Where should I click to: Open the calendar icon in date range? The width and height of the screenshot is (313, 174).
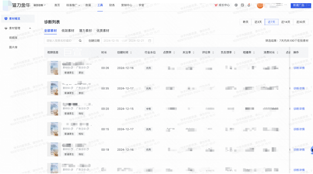pyautogui.click(x=150, y=41)
